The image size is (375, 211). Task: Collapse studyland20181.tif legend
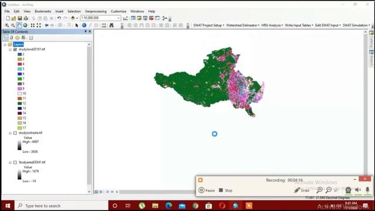point(10,49)
